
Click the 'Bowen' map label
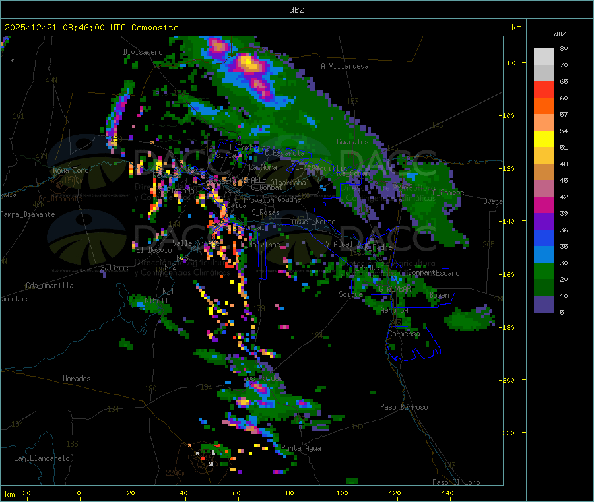point(440,295)
